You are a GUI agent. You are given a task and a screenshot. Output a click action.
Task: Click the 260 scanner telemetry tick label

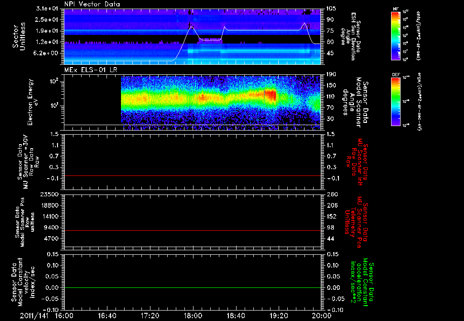point(331,194)
